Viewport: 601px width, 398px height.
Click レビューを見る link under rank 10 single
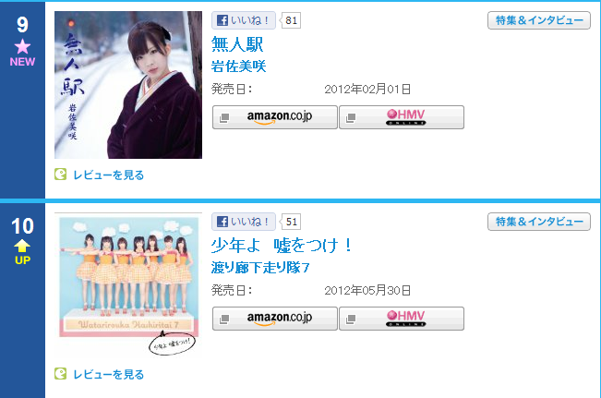pyautogui.click(x=108, y=375)
